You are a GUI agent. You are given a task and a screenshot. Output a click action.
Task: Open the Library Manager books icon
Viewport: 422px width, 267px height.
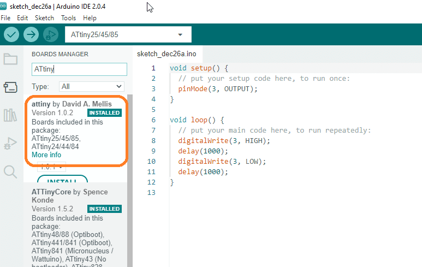pos(10,115)
